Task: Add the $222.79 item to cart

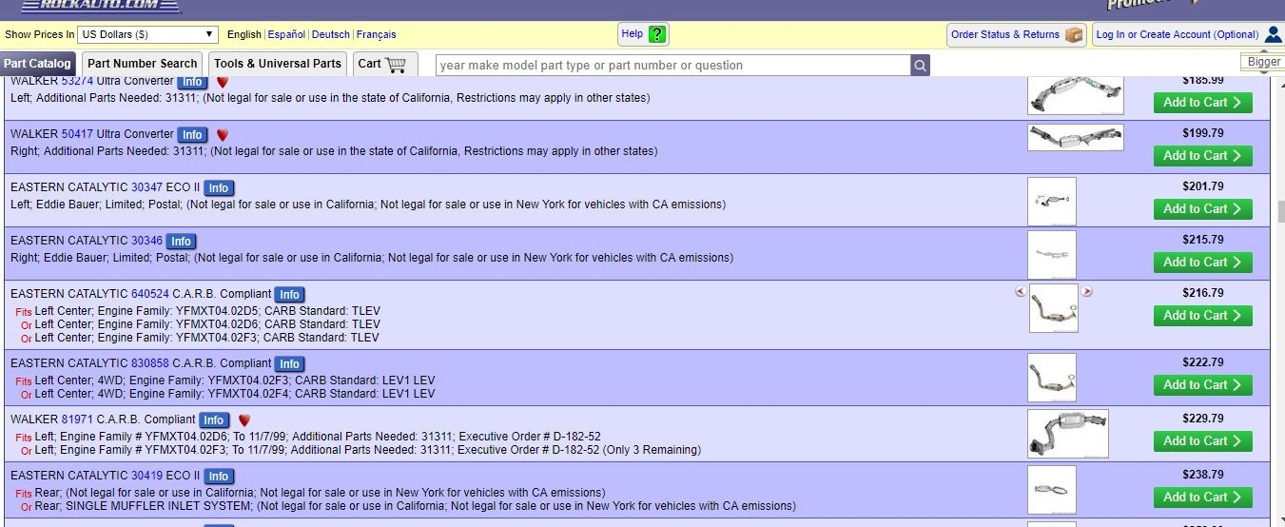Action: coord(1202,385)
